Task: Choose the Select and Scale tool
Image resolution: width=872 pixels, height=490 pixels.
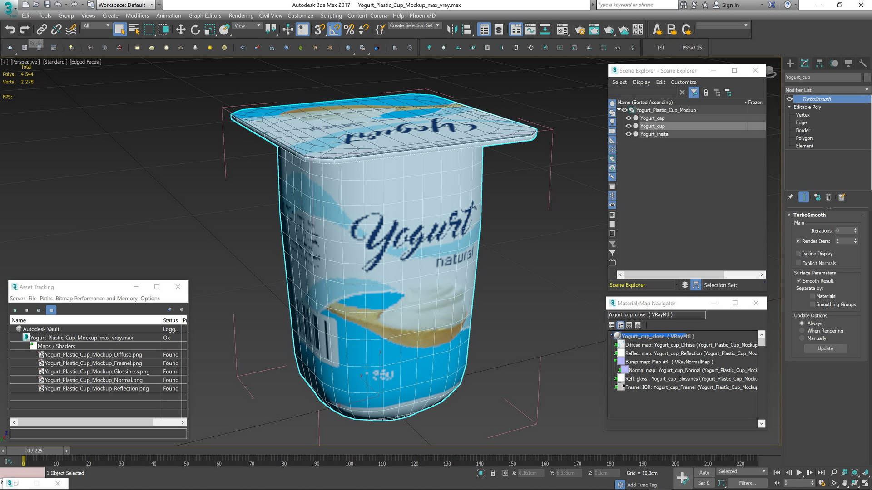Action: [x=209, y=30]
